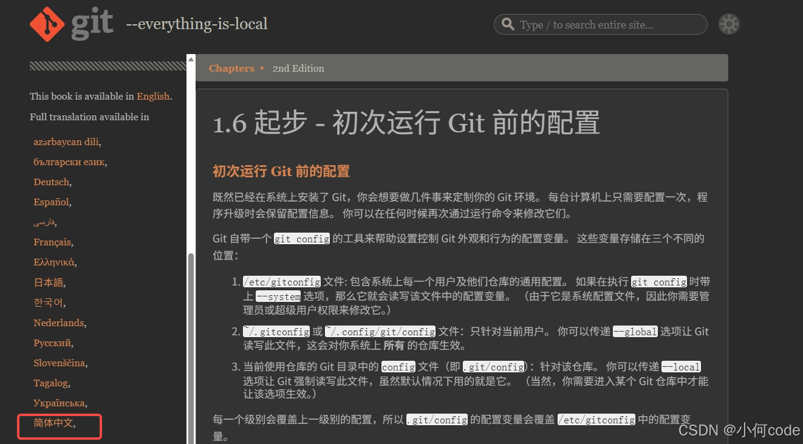The height and width of the screenshot is (444, 803).
Task: Open the Русский translation
Action: coord(52,343)
